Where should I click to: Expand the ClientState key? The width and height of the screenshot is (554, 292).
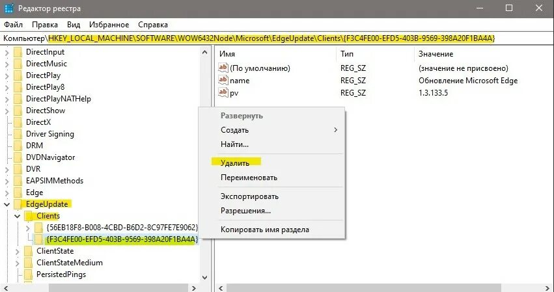pos(17,252)
